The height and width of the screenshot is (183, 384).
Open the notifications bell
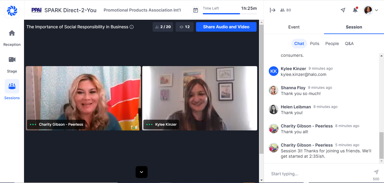coord(355,10)
